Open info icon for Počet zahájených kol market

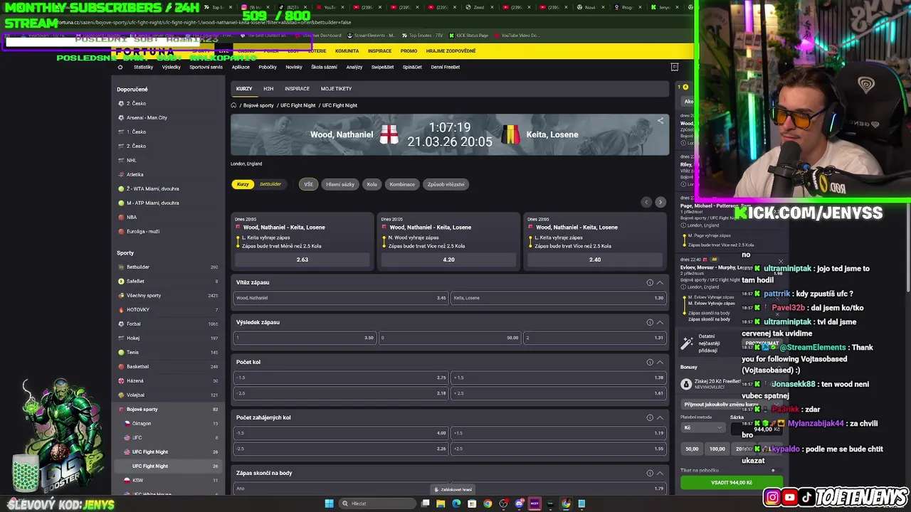650,417
